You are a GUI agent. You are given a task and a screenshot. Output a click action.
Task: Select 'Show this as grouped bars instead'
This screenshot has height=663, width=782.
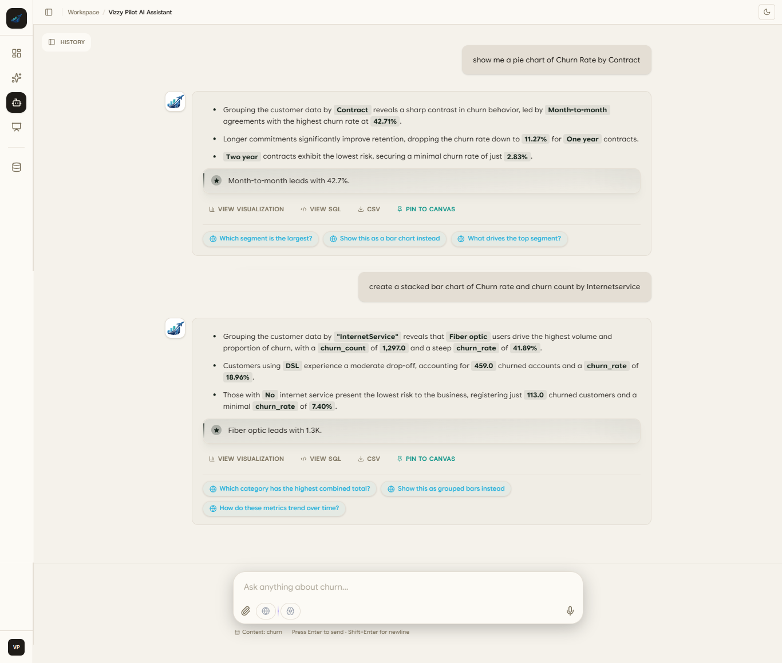[x=446, y=489]
